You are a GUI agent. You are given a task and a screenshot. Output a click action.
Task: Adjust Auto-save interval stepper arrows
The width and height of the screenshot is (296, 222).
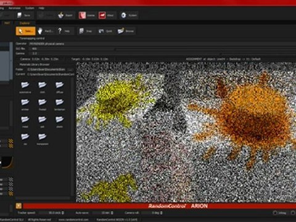[112, 213]
